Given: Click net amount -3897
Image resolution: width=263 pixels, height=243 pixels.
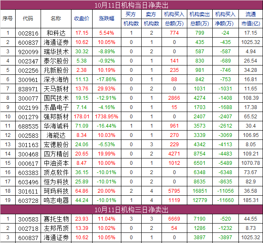Looking at the screenshot, I should coord(225,238).
